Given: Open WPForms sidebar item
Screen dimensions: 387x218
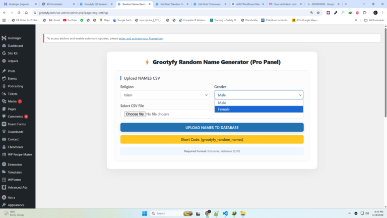Looking at the screenshot, I should click(x=14, y=180).
